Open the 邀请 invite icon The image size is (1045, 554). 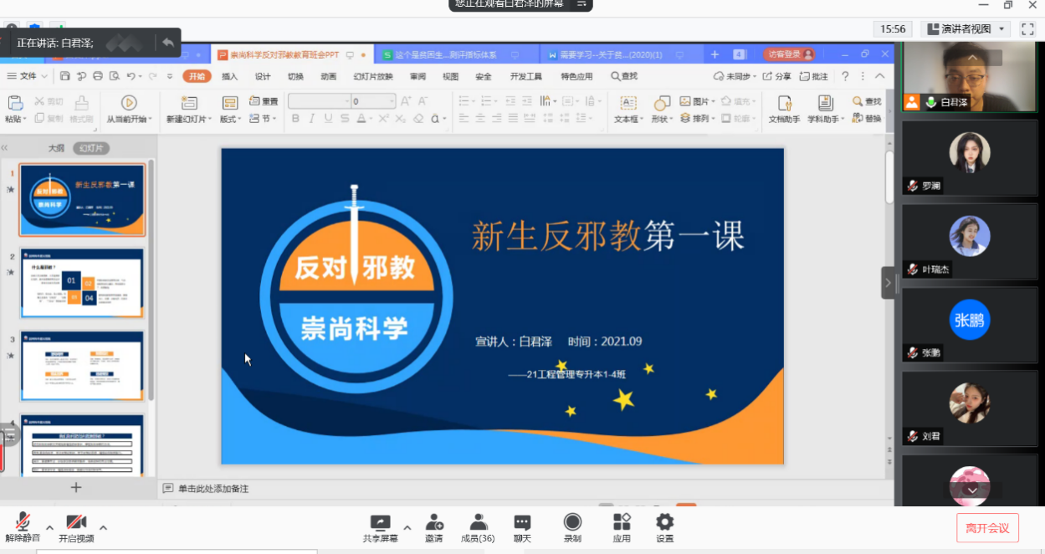[x=433, y=524]
